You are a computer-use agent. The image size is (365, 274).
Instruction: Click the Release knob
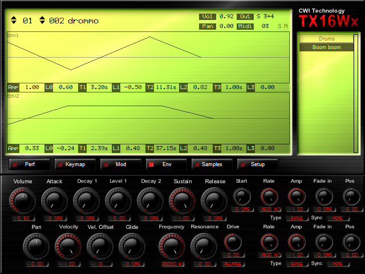pos(214,201)
